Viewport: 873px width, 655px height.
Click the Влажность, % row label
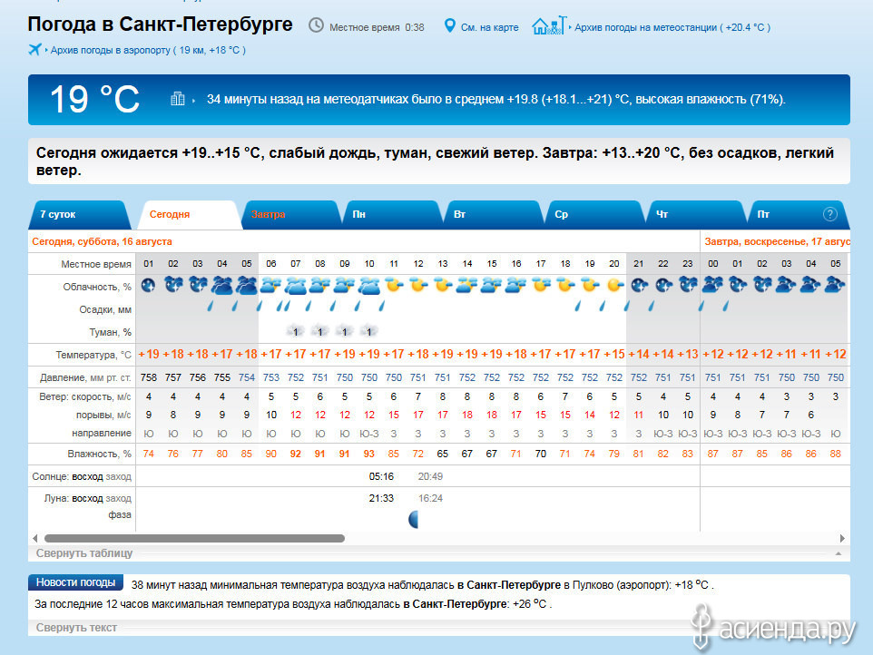(x=100, y=455)
